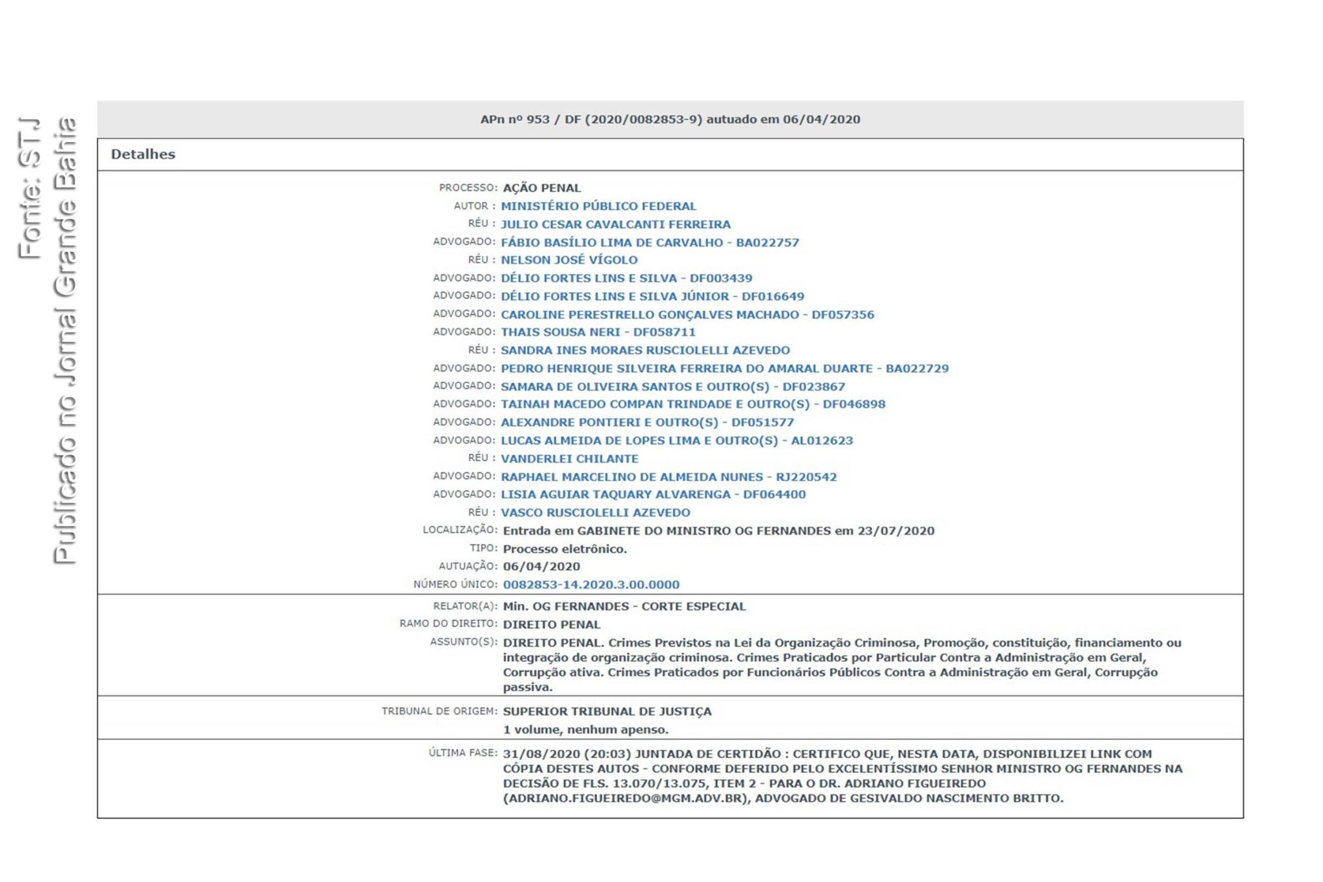The image size is (1323, 882).
Task: Click the Detalhes section header
Action: [x=143, y=154]
